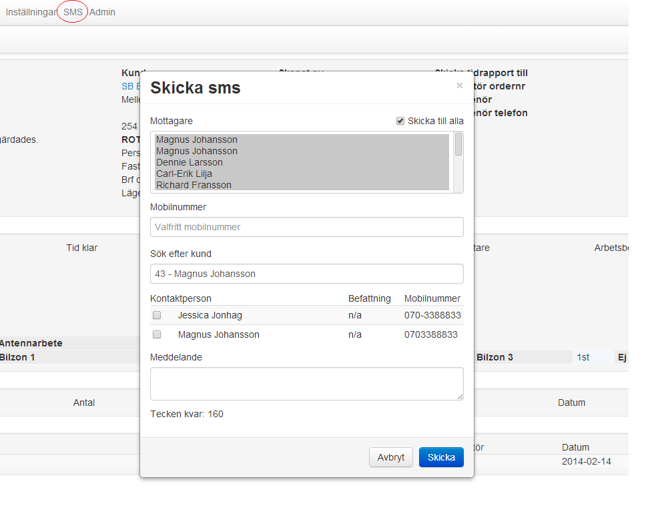Focus the Sök efter kund field
This screenshot has width=652, height=526.
(306, 274)
